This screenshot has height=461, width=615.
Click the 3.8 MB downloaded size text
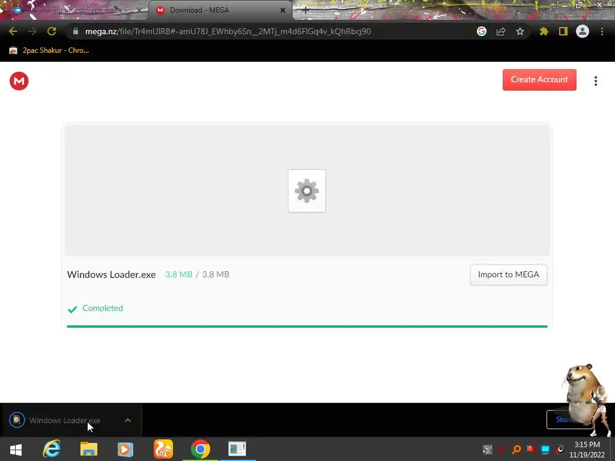[x=179, y=274]
